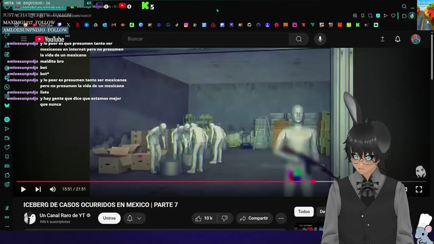Image resolution: width=434 pixels, height=244 pixels.
Task: Select the Todos filter chip
Action: [x=304, y=211]
